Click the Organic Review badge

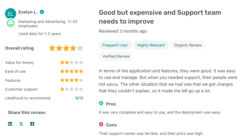(188, 45)
